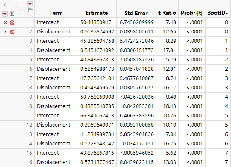Select row number 8
The width and height of the screenshot is (231, 167).
click(x=31, y=88)
